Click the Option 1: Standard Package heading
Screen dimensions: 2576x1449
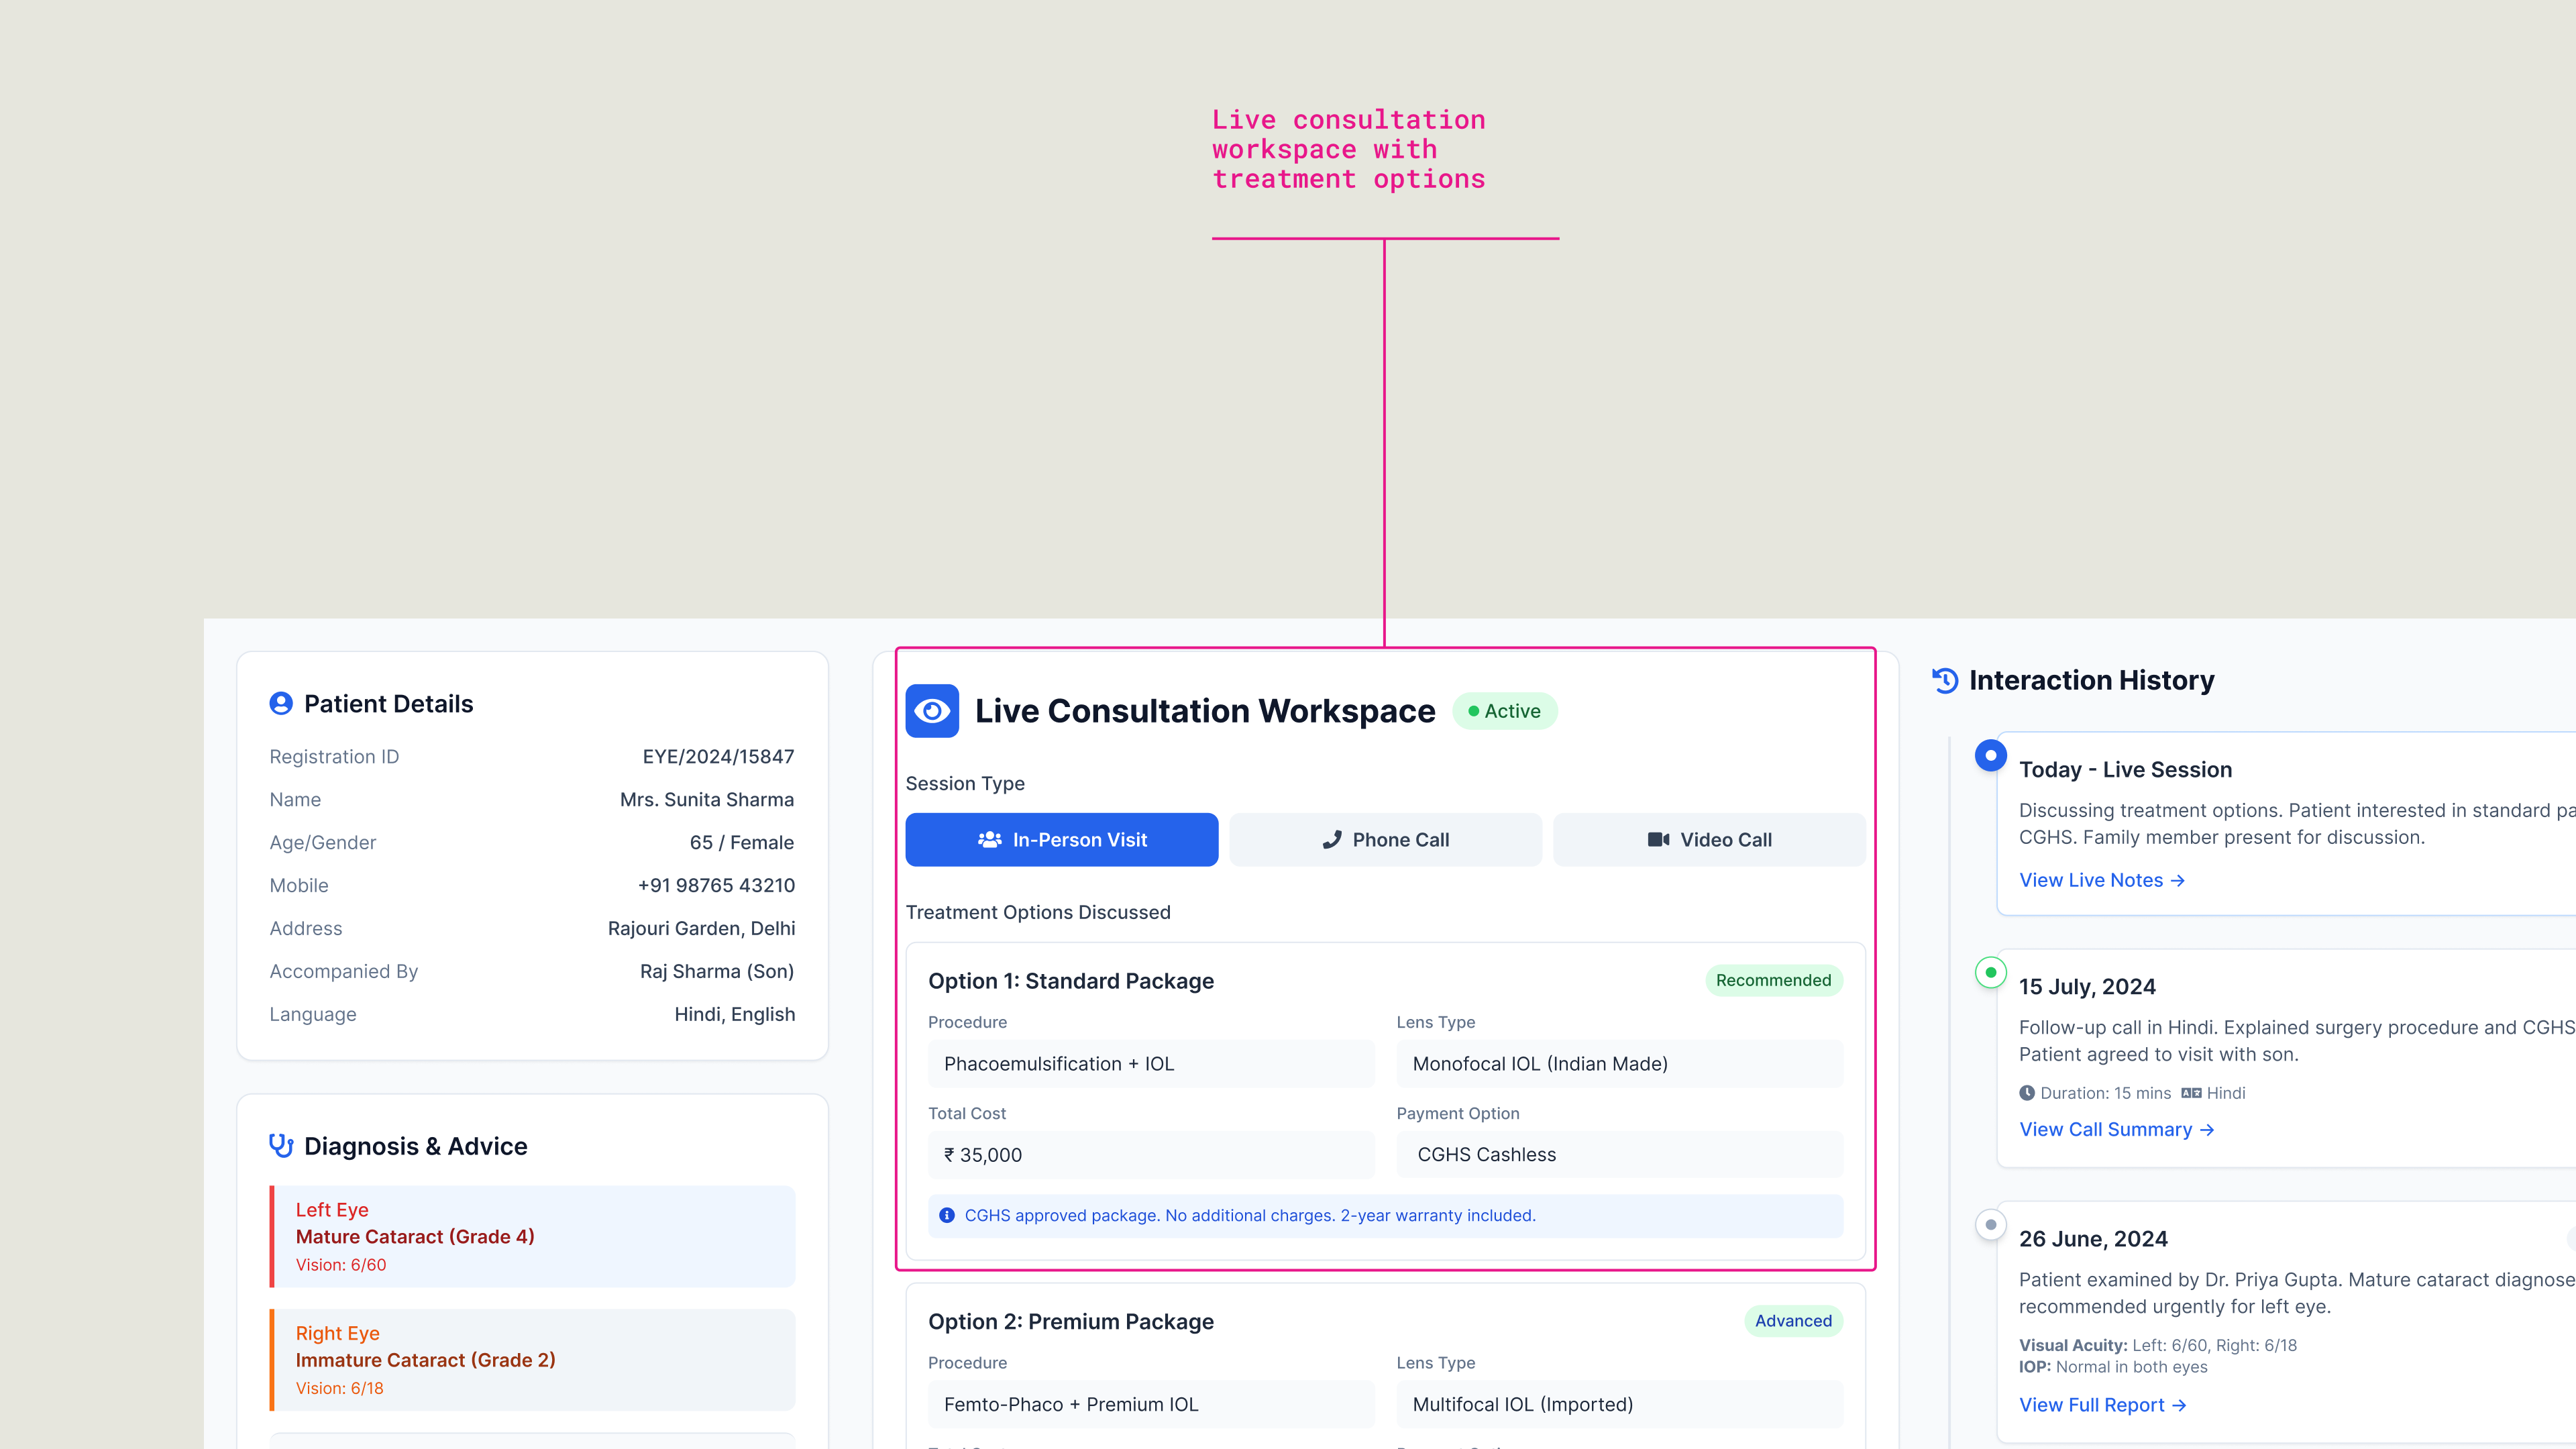click(x=1071, y=981)
